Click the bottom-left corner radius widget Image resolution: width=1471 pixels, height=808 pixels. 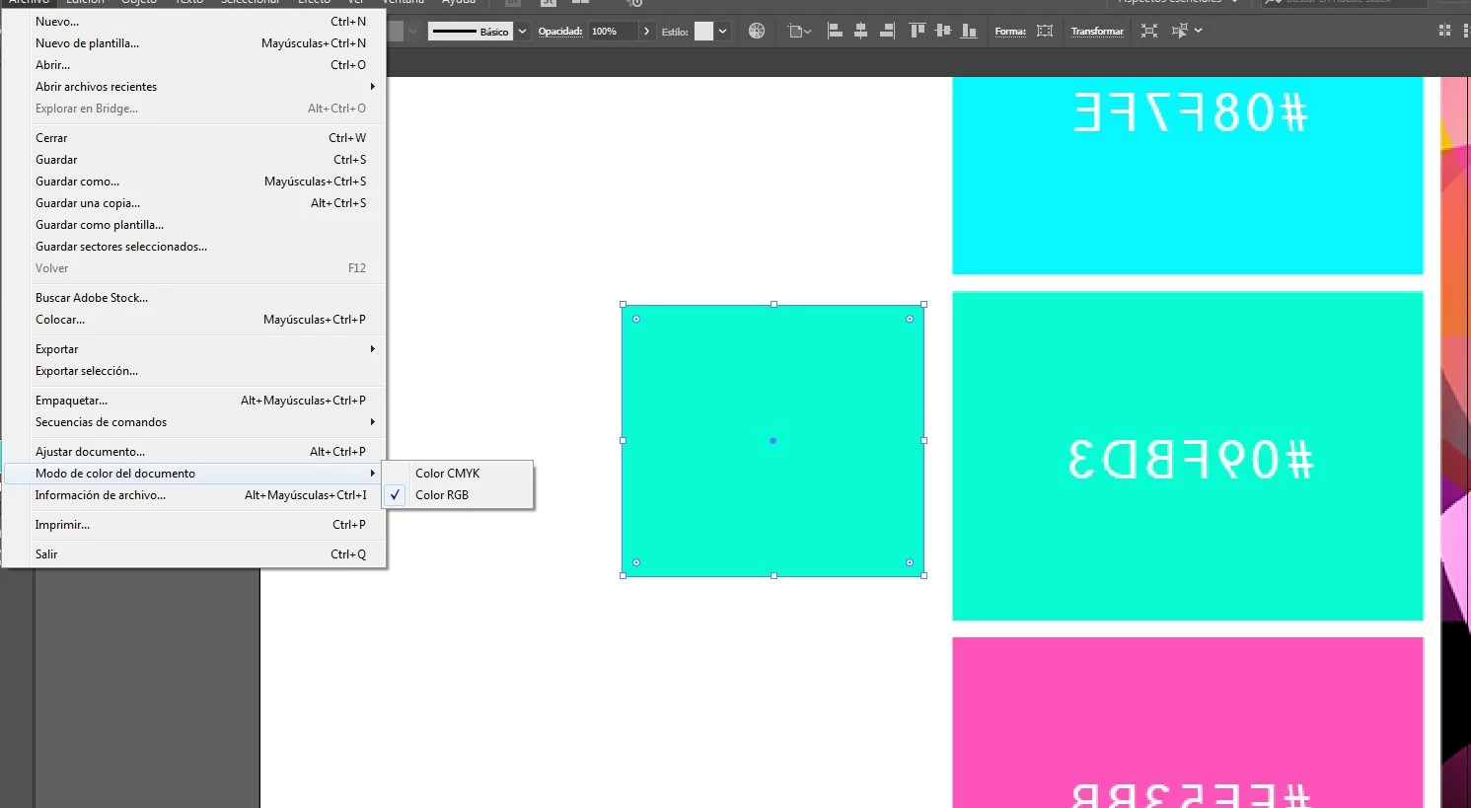click(636, 562)
